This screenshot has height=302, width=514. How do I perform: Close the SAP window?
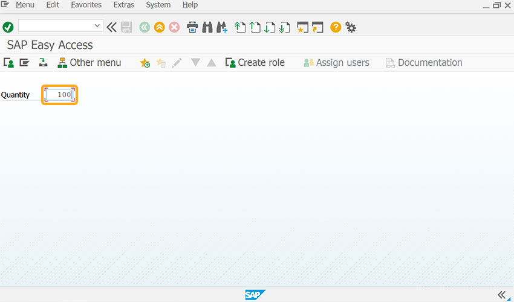coord(508,5)
